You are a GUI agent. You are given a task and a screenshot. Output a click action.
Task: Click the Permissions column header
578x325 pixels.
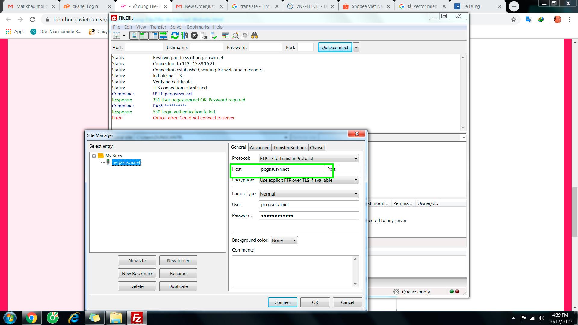pos(403,203)
